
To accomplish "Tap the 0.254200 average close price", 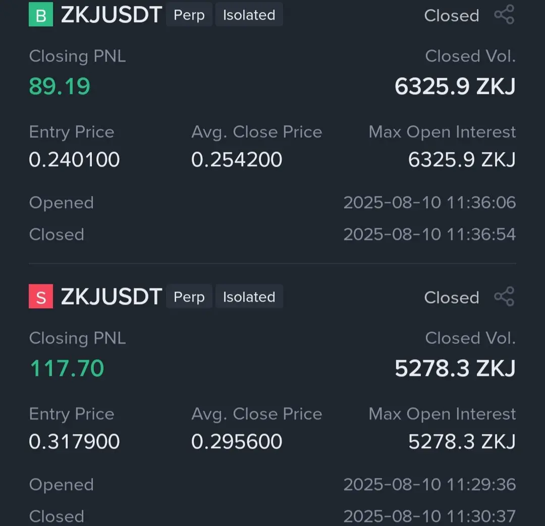I will point(237,160).
